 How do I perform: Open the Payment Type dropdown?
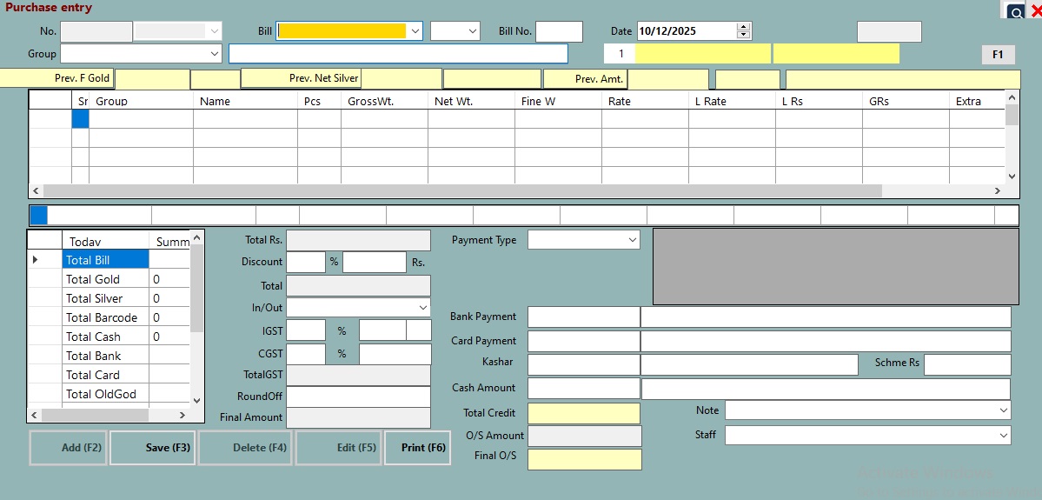[632, 240]
